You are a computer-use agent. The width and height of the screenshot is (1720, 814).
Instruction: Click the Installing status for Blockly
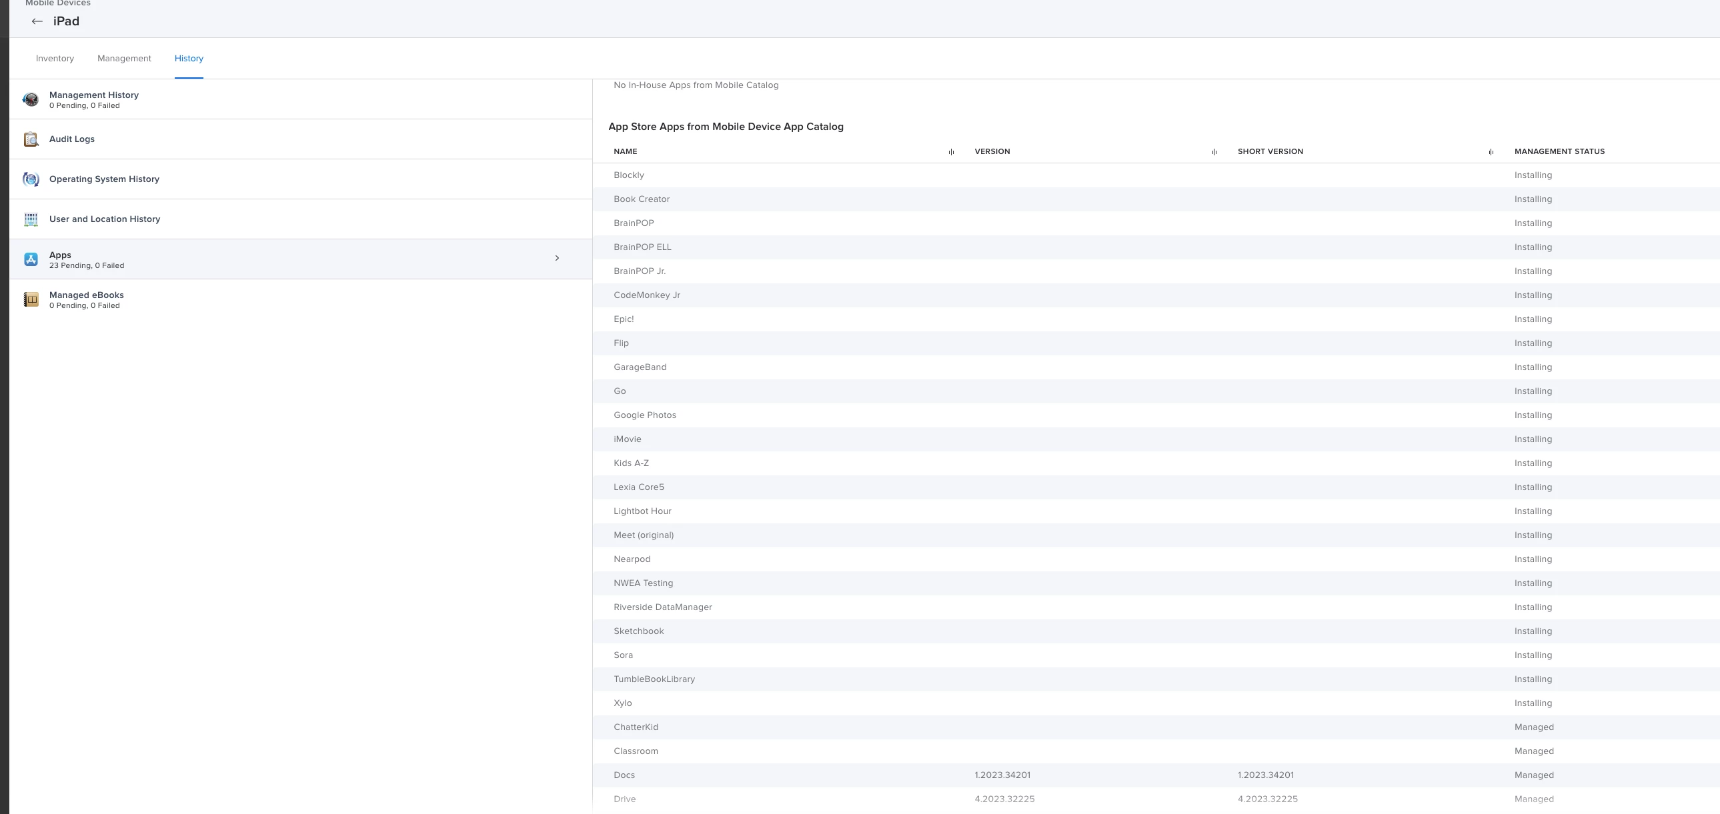pyautogui.click(x=1533, y=175)
